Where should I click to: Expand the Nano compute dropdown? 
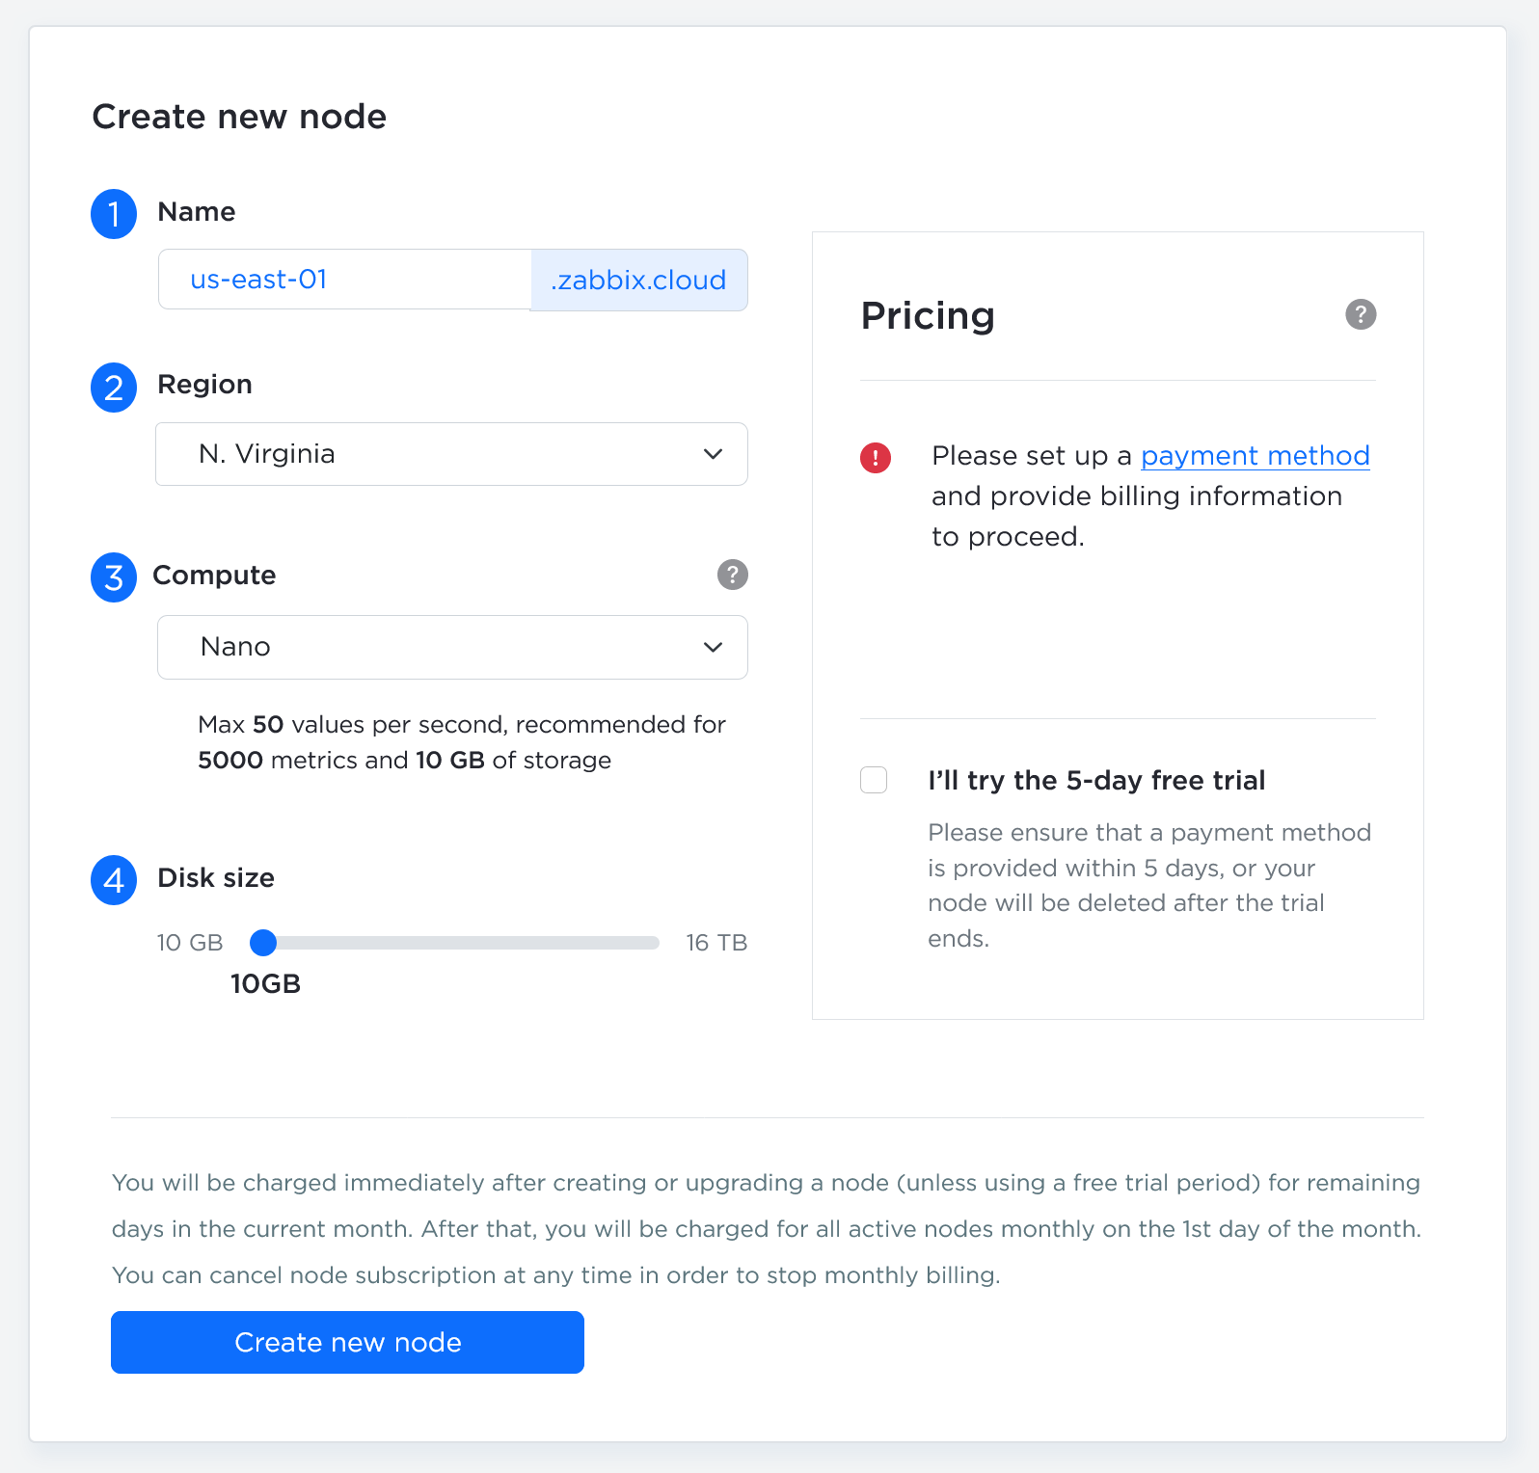click(x=451, y=647)
